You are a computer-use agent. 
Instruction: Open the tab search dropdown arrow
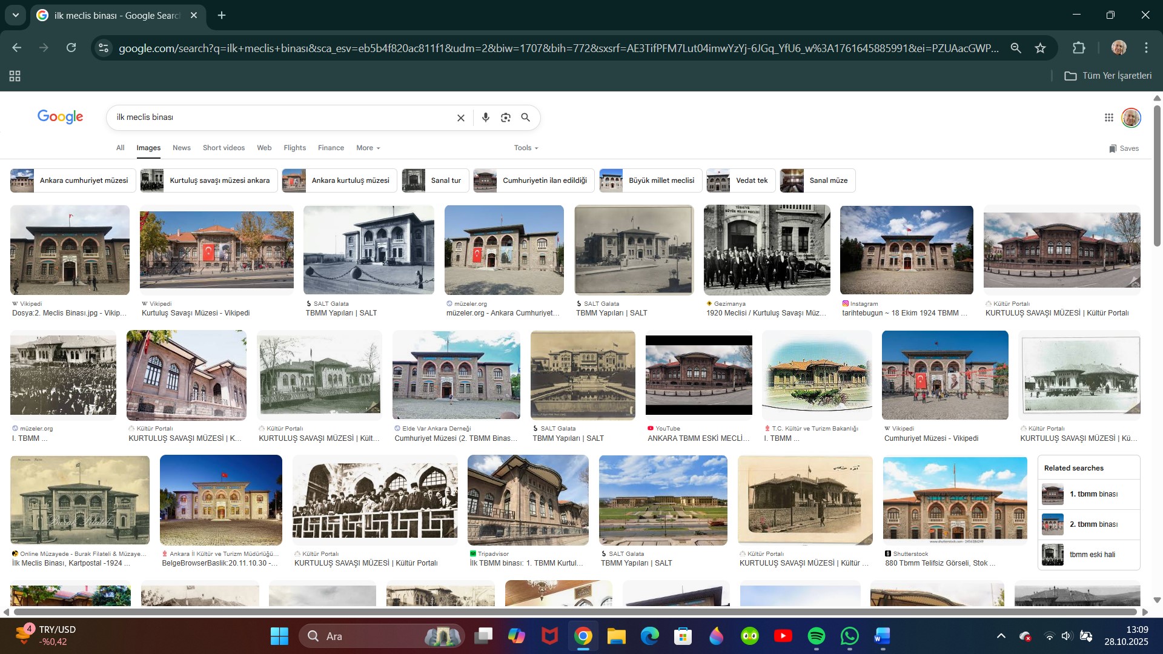[16, 15]
